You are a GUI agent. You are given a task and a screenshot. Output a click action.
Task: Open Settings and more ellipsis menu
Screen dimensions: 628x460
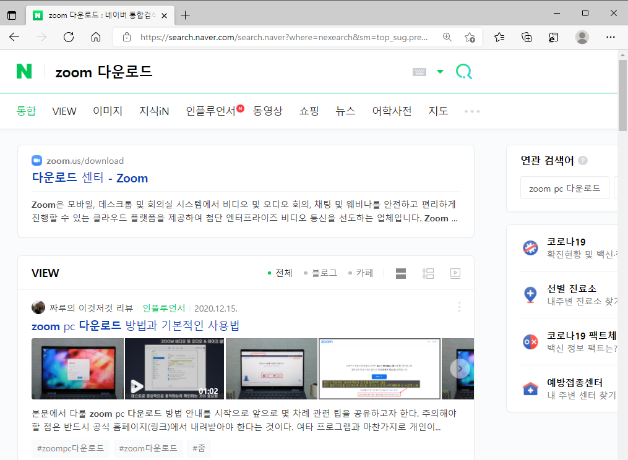pos(611,37)
